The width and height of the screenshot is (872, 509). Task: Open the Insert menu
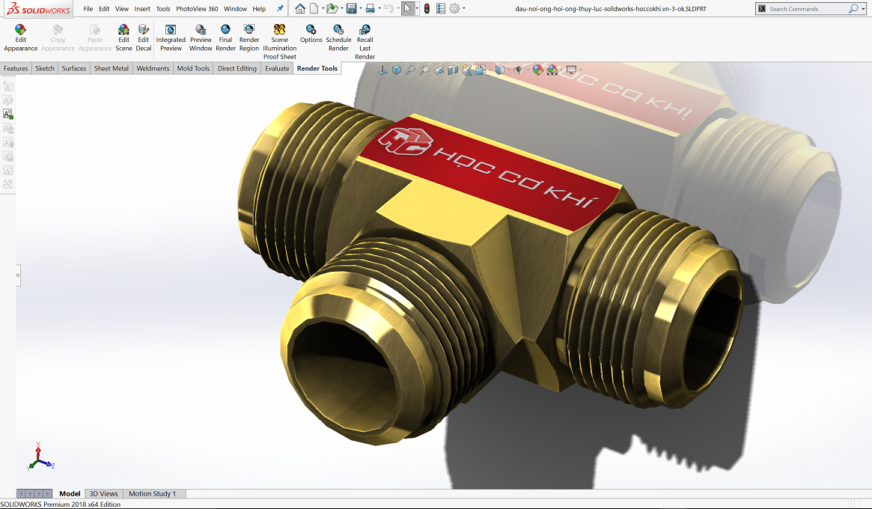pos(142,9)
